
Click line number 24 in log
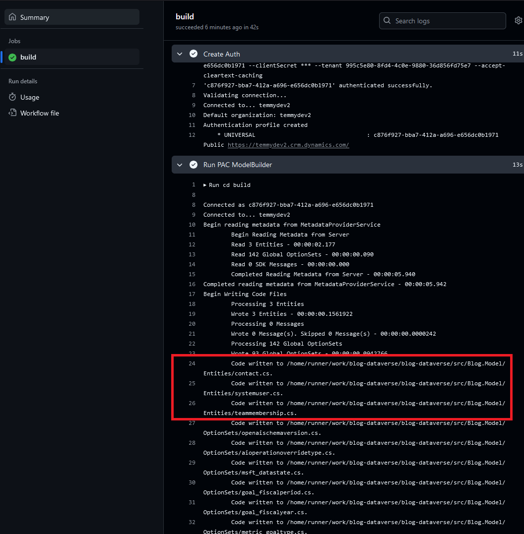point(192,363)
